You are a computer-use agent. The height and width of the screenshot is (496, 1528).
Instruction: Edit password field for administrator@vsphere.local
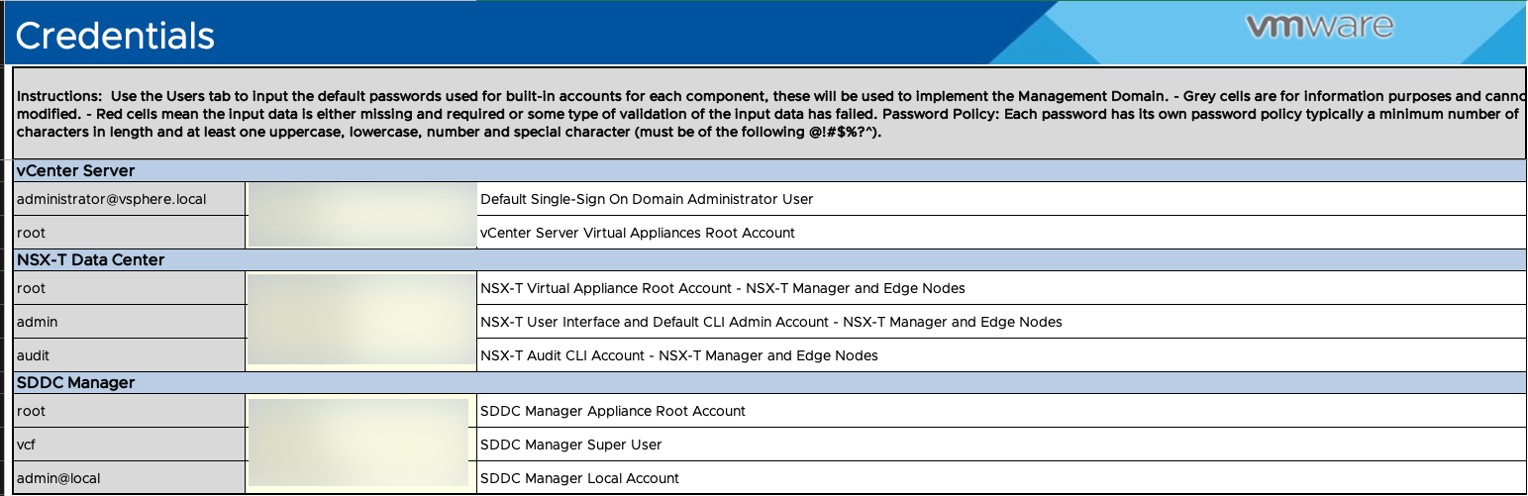coord(360,199)
